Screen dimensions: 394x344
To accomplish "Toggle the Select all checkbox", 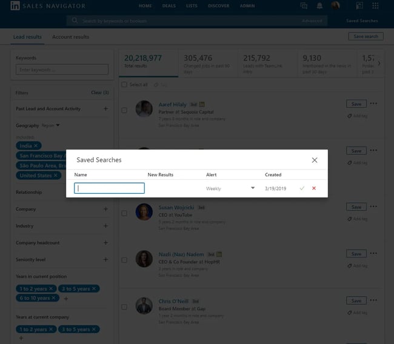I will [124, 85].
